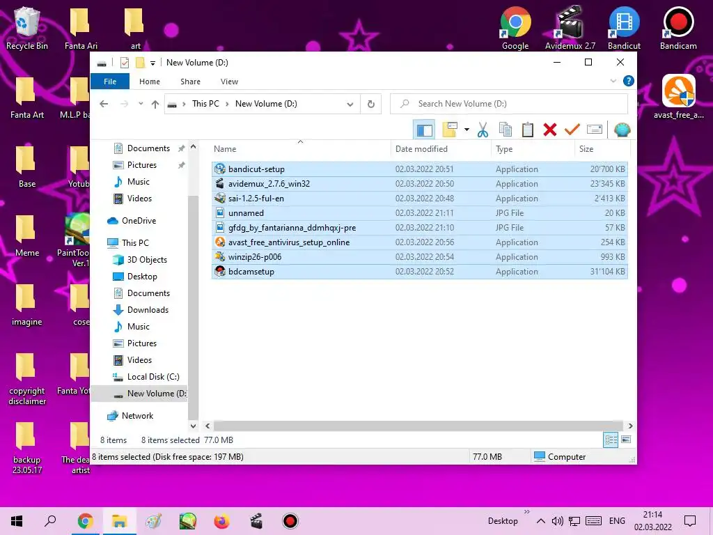Open the Share ribbon tab
Screen dimensions: 713x535
[190, 82]
